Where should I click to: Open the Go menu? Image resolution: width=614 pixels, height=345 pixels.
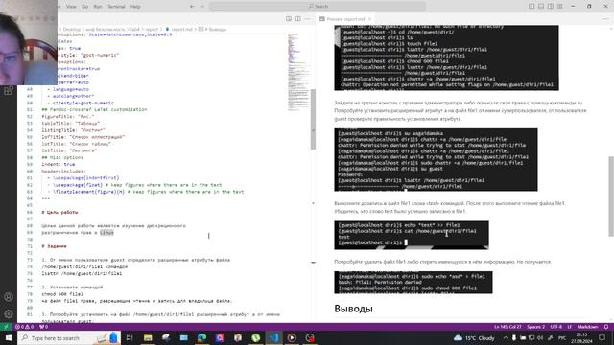click(84, 7)
